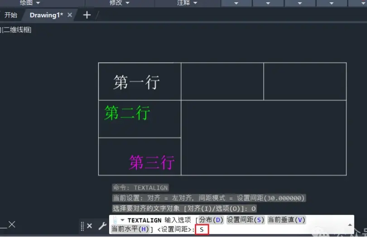Click the command line input field showing S
The height and width of the screenshot is (237, 367).
(202, 229)
